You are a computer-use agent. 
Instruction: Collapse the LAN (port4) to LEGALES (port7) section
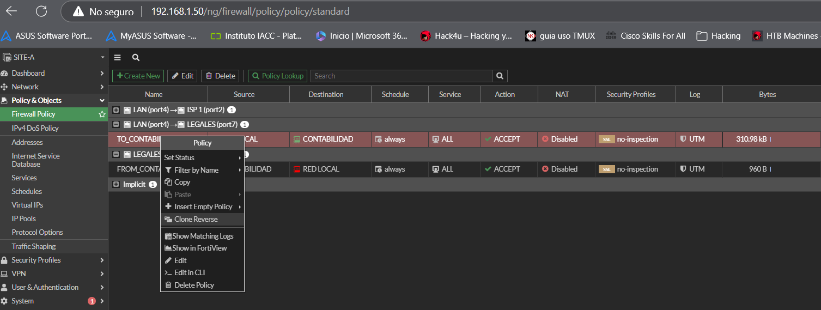[116, 125]
